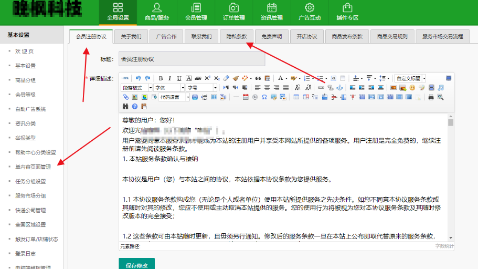This screenshot has height=269, width=478.
Task: Toggle HTML source view in editor
Action: click(125, 78)
